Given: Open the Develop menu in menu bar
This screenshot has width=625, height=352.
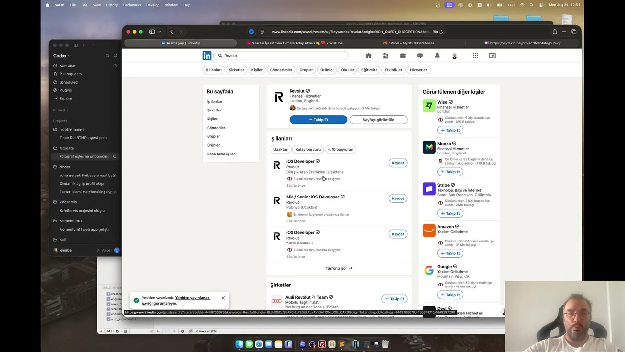Looking at the screenshot, I should pos(153,5).
